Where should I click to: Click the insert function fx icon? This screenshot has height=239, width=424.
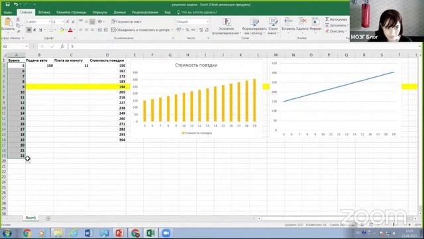click(x=62, y=46)
